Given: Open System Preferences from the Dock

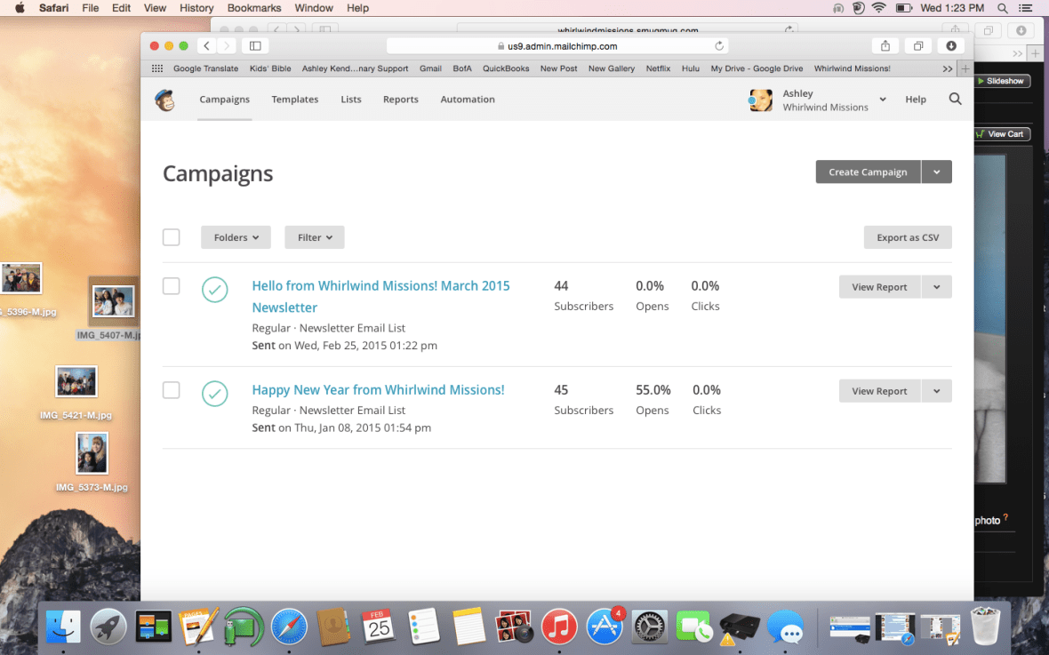Looking at the screenshot, I should (x=649, y=627).
